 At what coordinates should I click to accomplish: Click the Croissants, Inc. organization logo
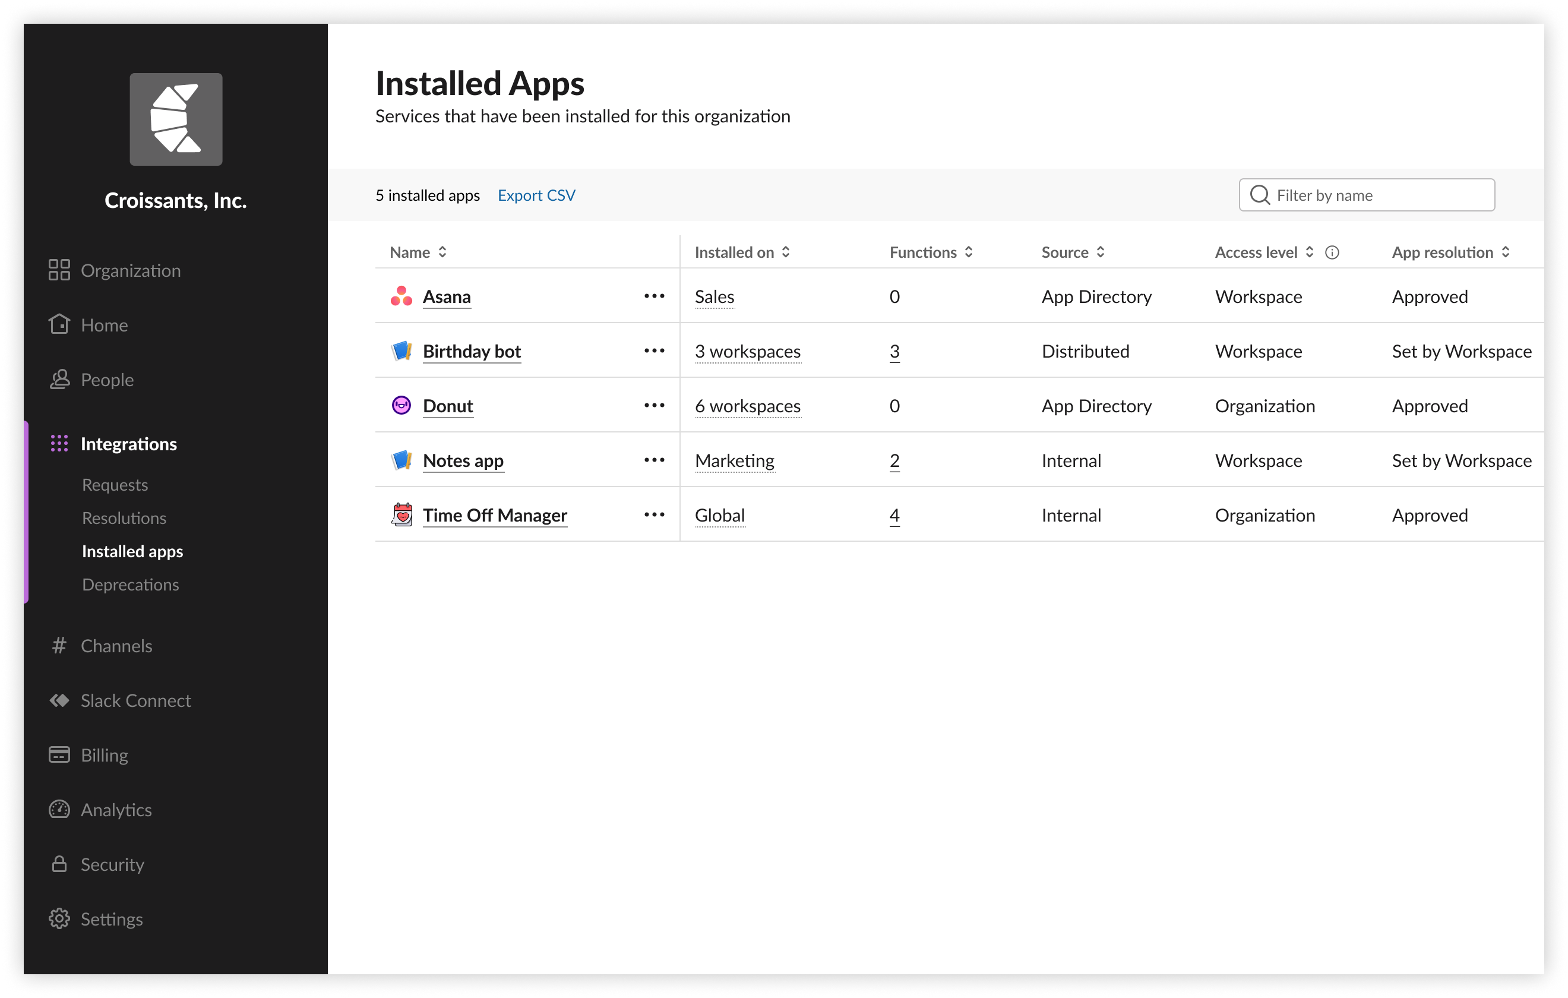pos(176,119)
